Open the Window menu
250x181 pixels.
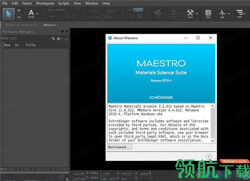click(x=92, y=3)
